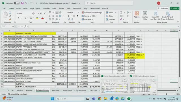Click the Add-ins icon
The height and width of the screenshot is (102, 181).
(137, 15)
